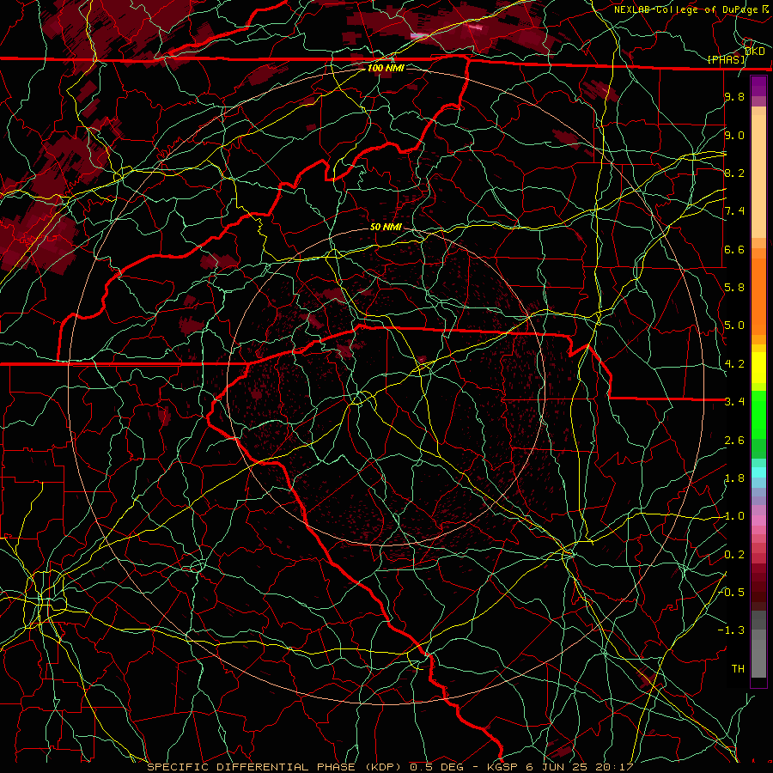Pick the gray segment at color bar bottom

[758, 658]
